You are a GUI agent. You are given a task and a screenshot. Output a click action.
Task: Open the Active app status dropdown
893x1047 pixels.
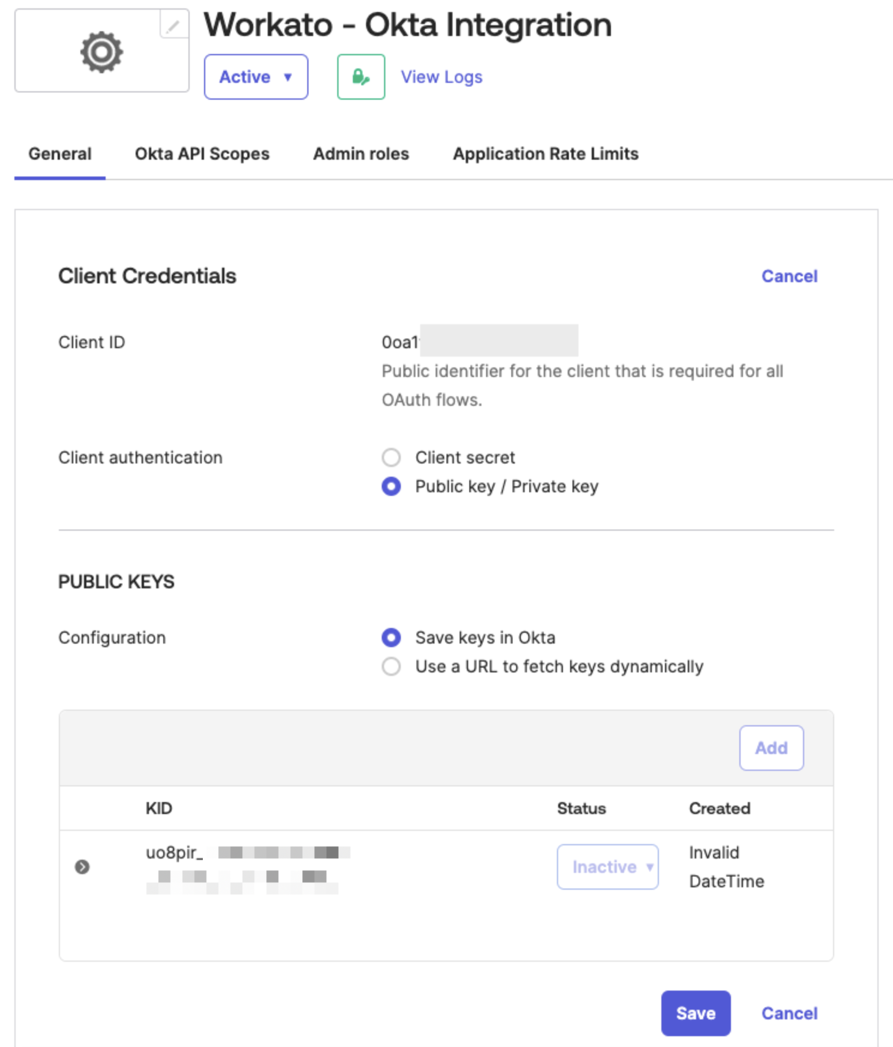[x=256, y=77]
